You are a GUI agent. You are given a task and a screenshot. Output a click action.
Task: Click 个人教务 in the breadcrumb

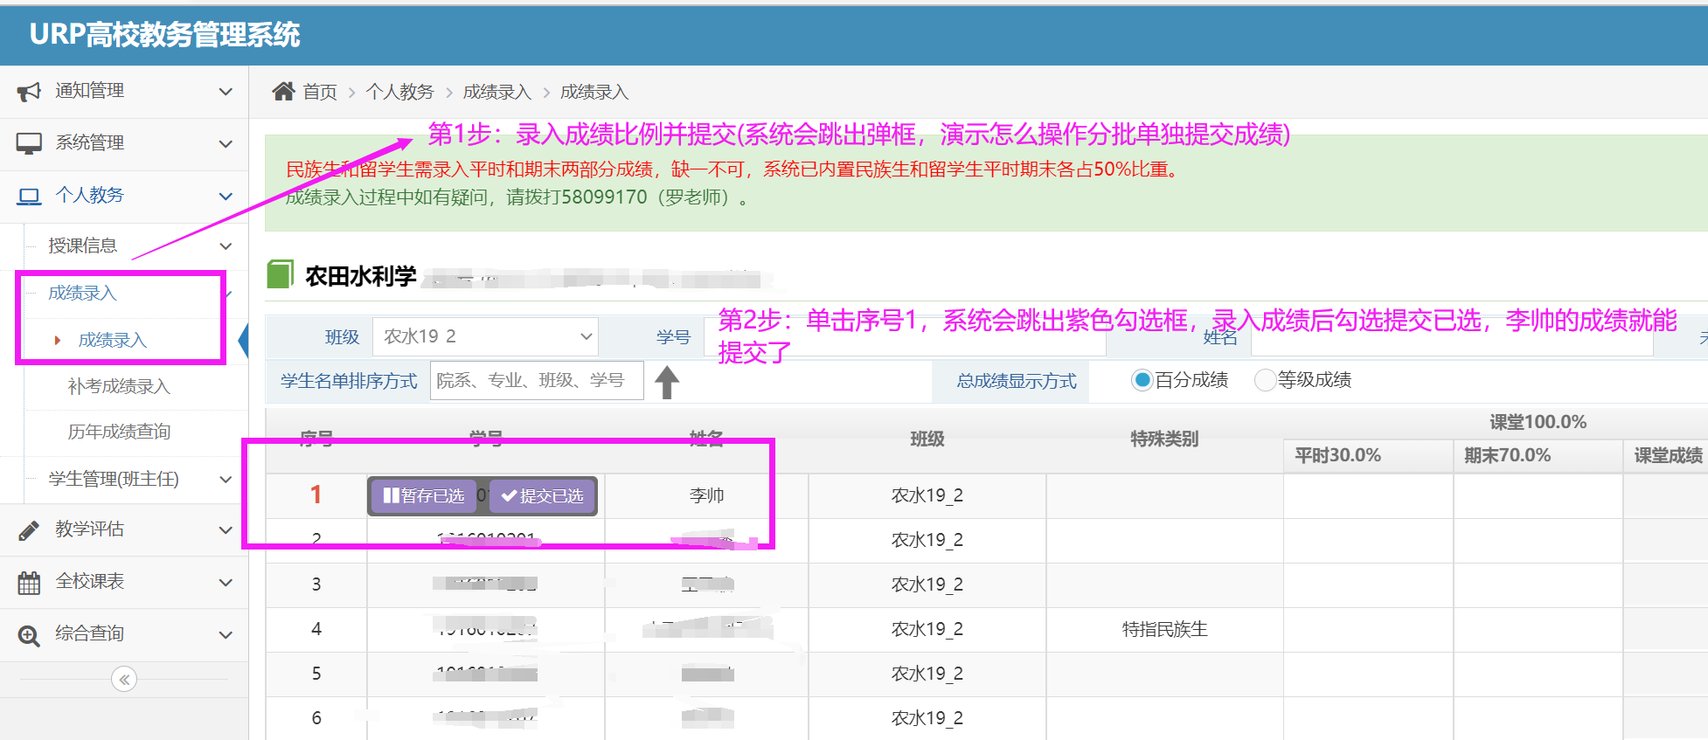399,92
